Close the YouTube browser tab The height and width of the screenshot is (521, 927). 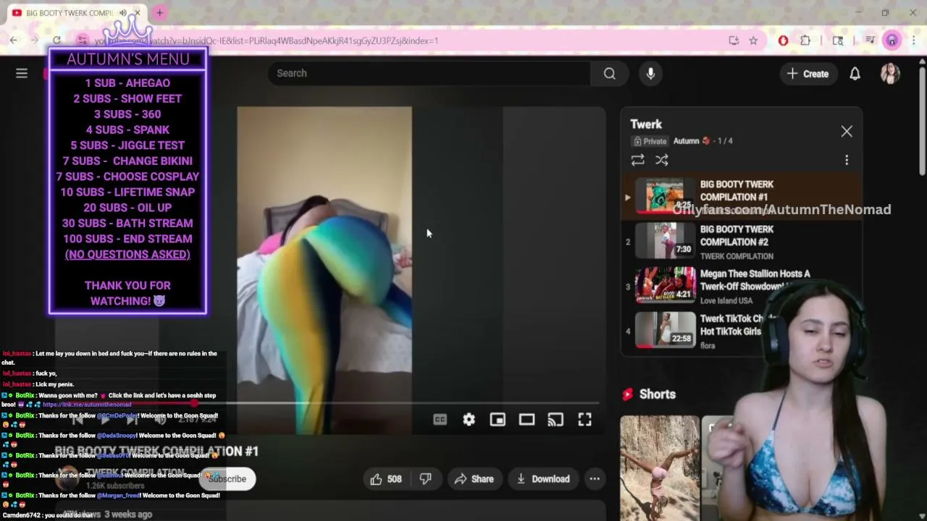click(x=137, y=13)
